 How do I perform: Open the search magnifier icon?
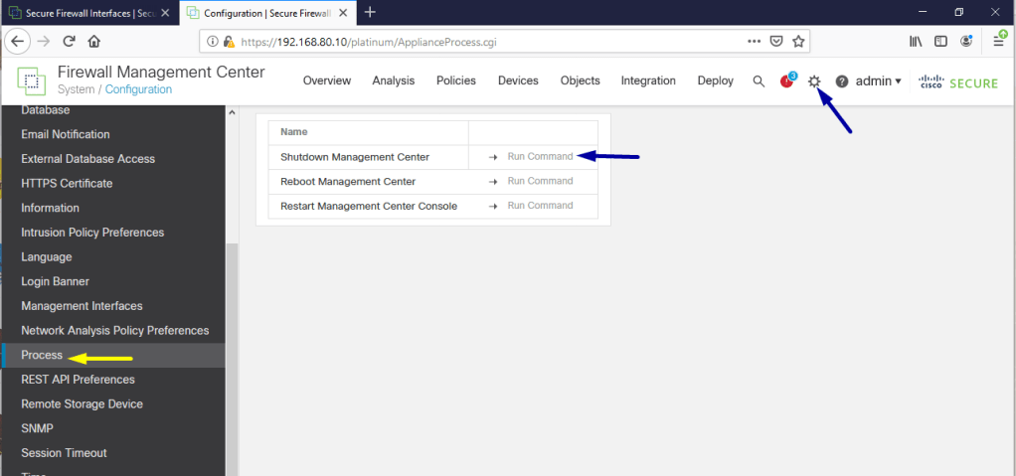point(759,81)
